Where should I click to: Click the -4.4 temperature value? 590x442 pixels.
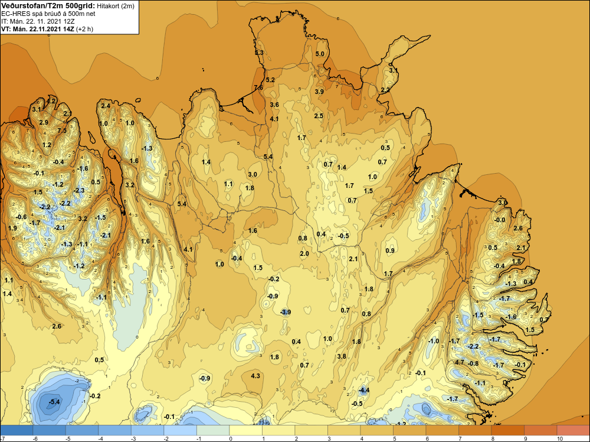(363, 390)
